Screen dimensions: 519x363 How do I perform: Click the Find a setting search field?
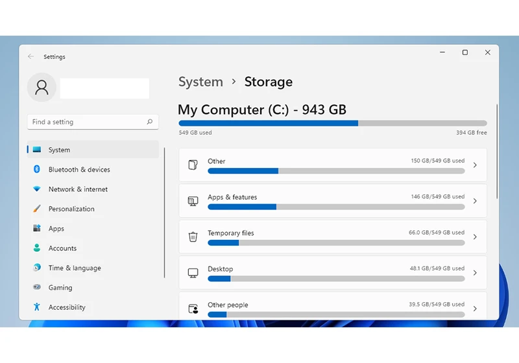(93, 122)
